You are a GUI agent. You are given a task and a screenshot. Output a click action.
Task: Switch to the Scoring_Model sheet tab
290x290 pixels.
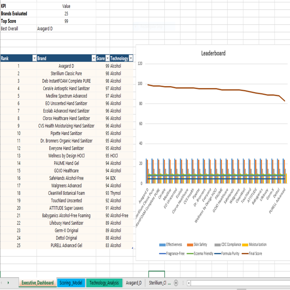coord(71,283)
